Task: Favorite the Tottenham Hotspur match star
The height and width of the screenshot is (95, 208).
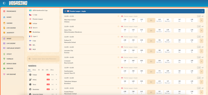Action: (118, 78)
